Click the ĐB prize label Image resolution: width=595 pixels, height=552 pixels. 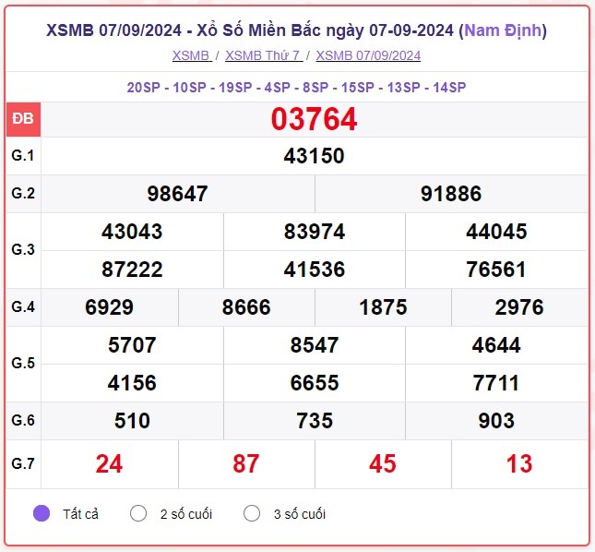(23, 119)
